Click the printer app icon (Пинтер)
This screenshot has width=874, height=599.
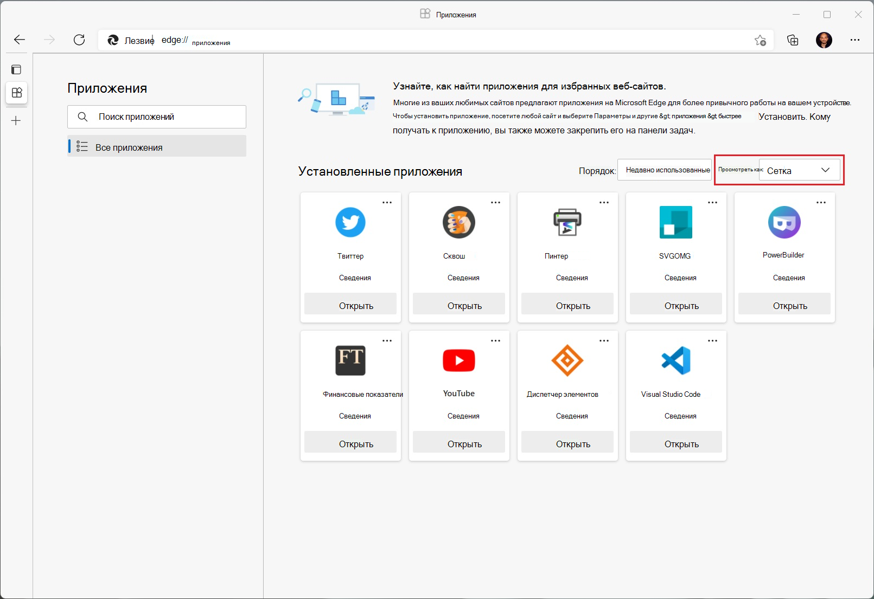coord(567,222)
